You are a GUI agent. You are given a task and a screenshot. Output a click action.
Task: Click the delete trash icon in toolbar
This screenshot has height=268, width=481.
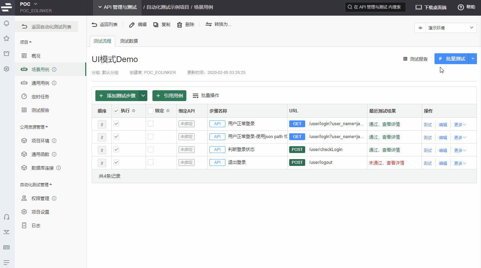pyautogui.click(x=180, y=25)
